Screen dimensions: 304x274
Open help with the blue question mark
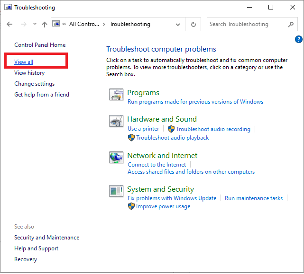coord(298,40)
